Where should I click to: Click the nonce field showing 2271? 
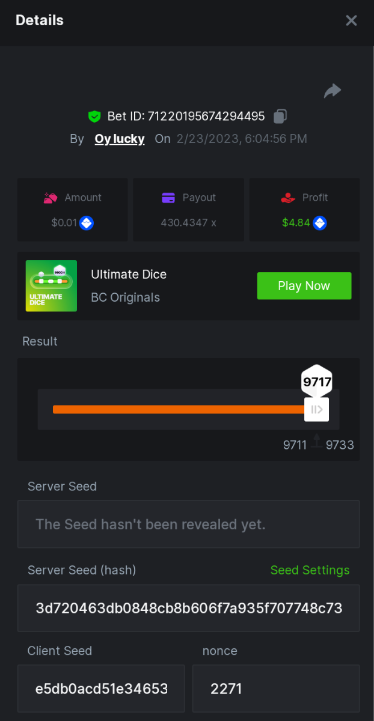click(x=276, y=688)
